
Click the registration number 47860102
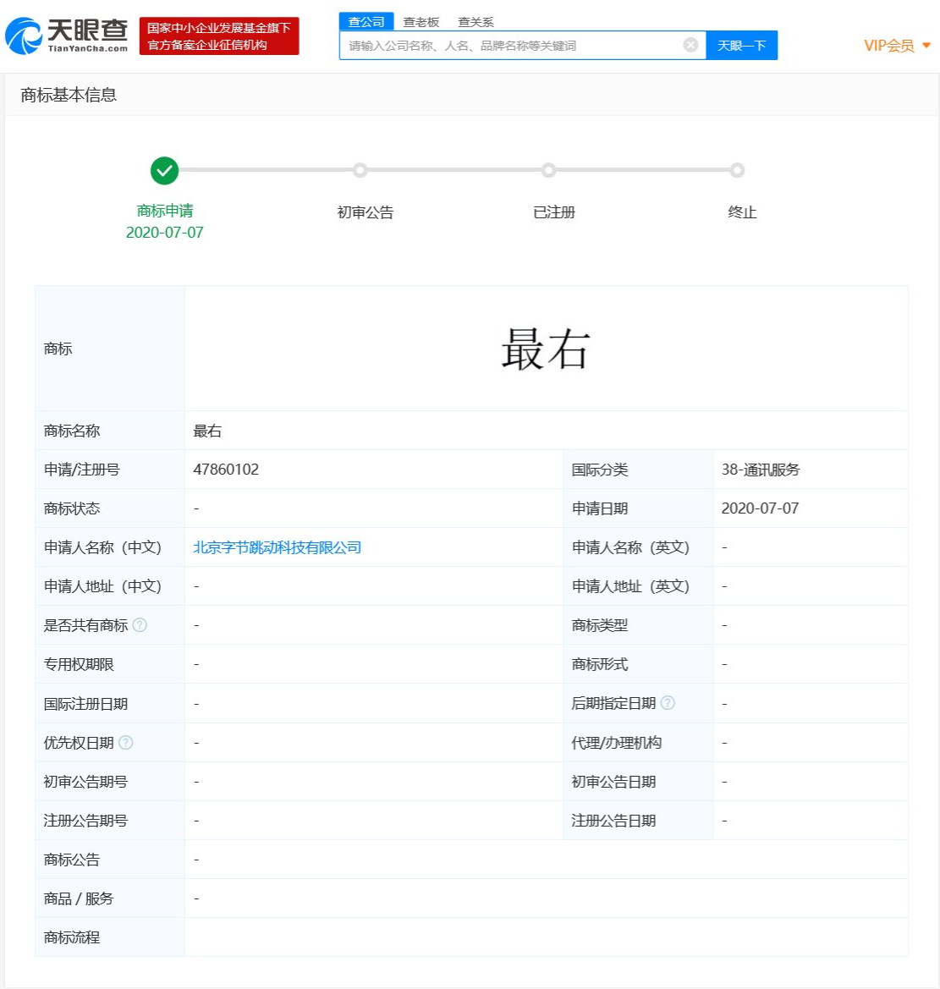pos(226,470)
